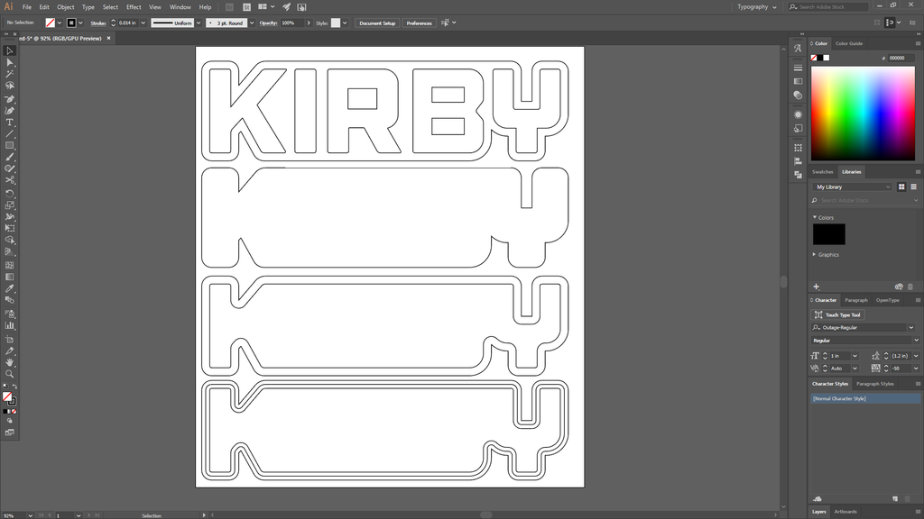Select the Direct Selection tool
924x519 pixels.
pyautogui.click(x=10, y=62)
